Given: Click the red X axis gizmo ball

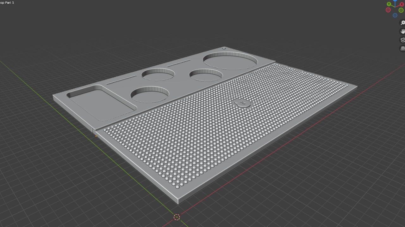Looking at the screenshot, I should click(x=402, y=4).
